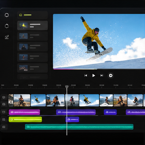The image size is (145, 145).
Task: Play the snowboarder preview video
Action: pos(94,76)
